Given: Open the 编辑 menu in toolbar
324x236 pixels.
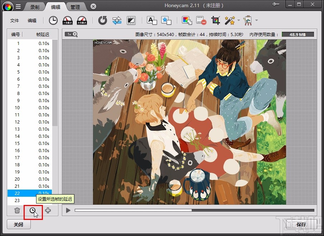Looking at the screenshot, I should pos(32,20).
